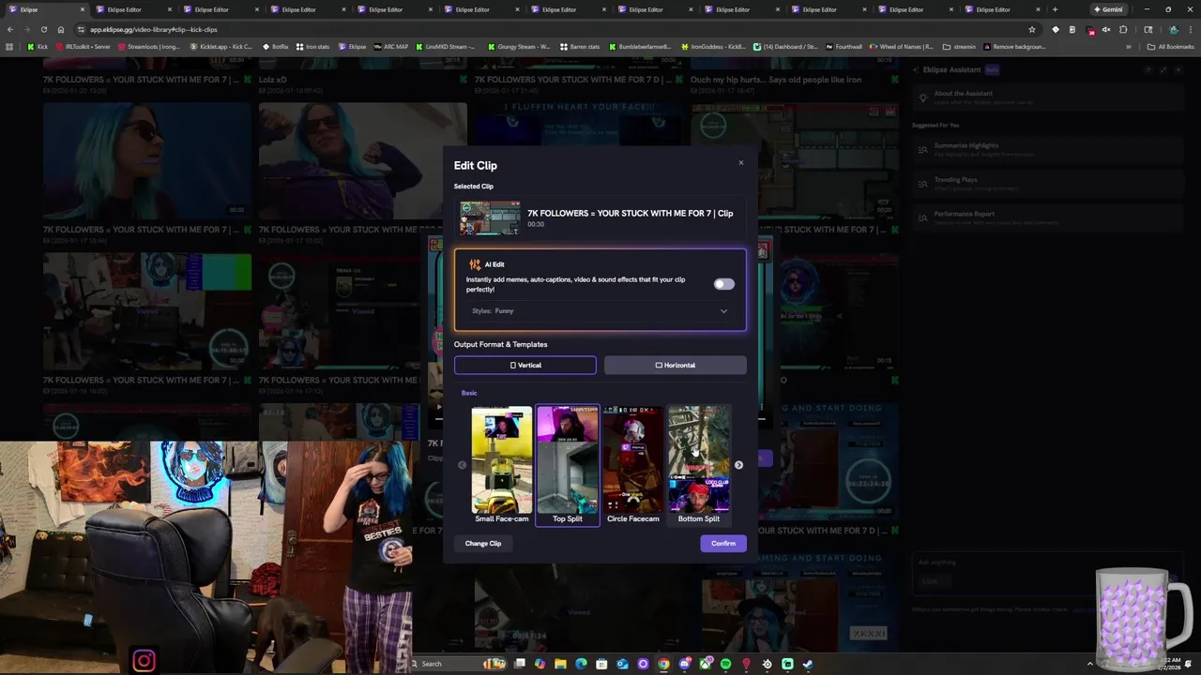This screenshot has width=1201, height=675.
Task: Choose the Top Split template
Action: (x=568, y=465)
